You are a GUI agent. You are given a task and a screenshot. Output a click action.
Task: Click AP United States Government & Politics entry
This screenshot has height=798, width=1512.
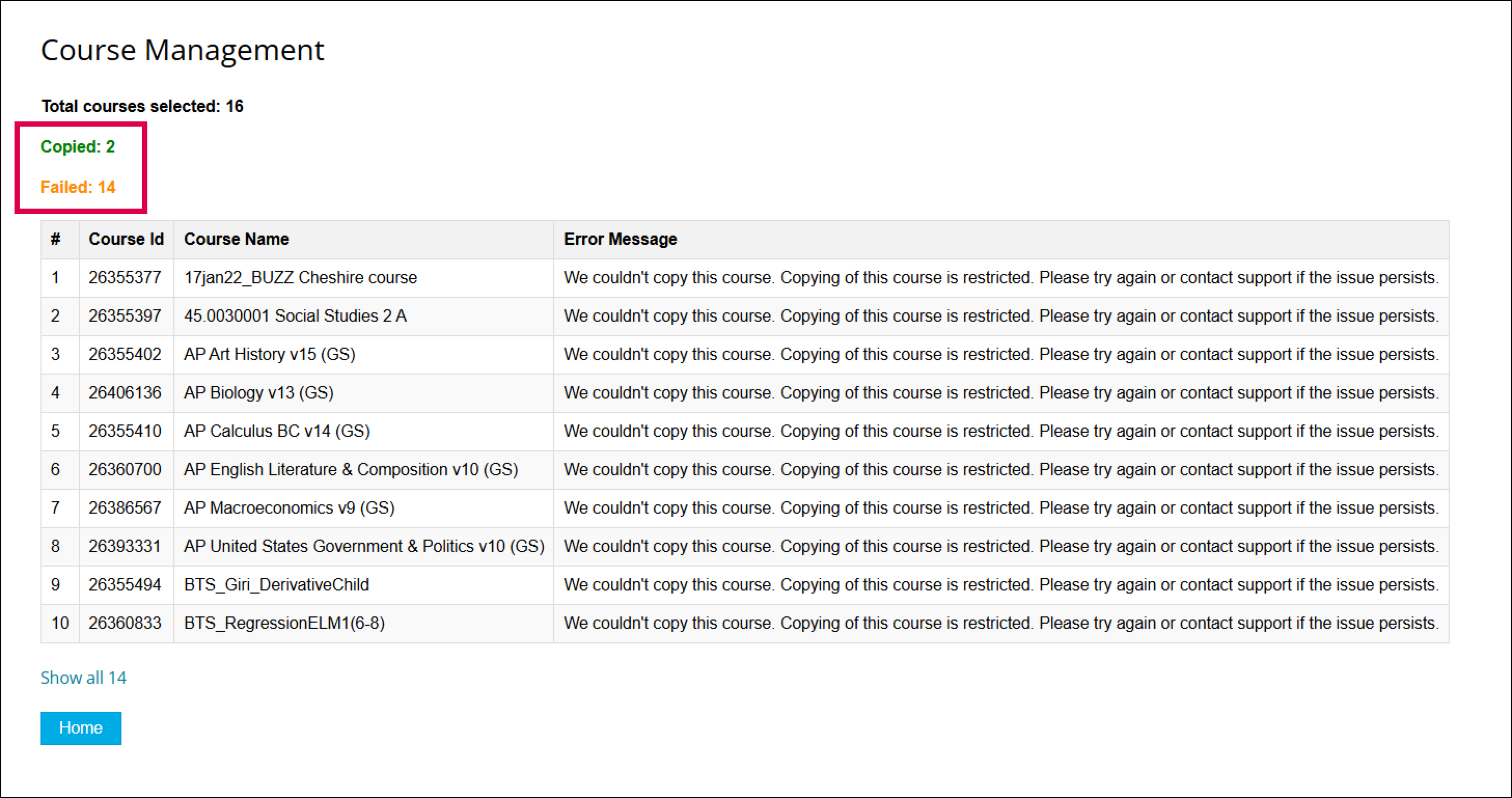364,546
